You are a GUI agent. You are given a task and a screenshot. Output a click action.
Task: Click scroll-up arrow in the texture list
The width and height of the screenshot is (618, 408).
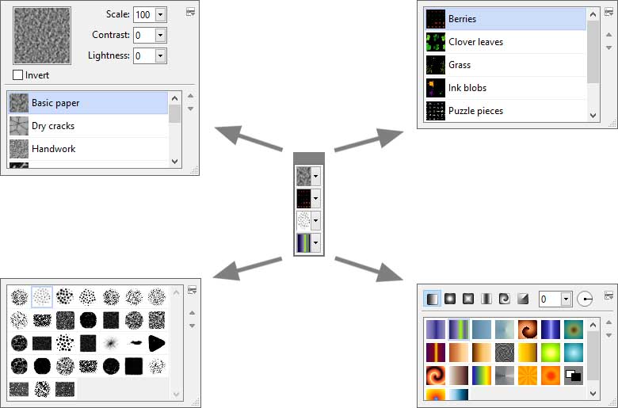coord(175,97)
